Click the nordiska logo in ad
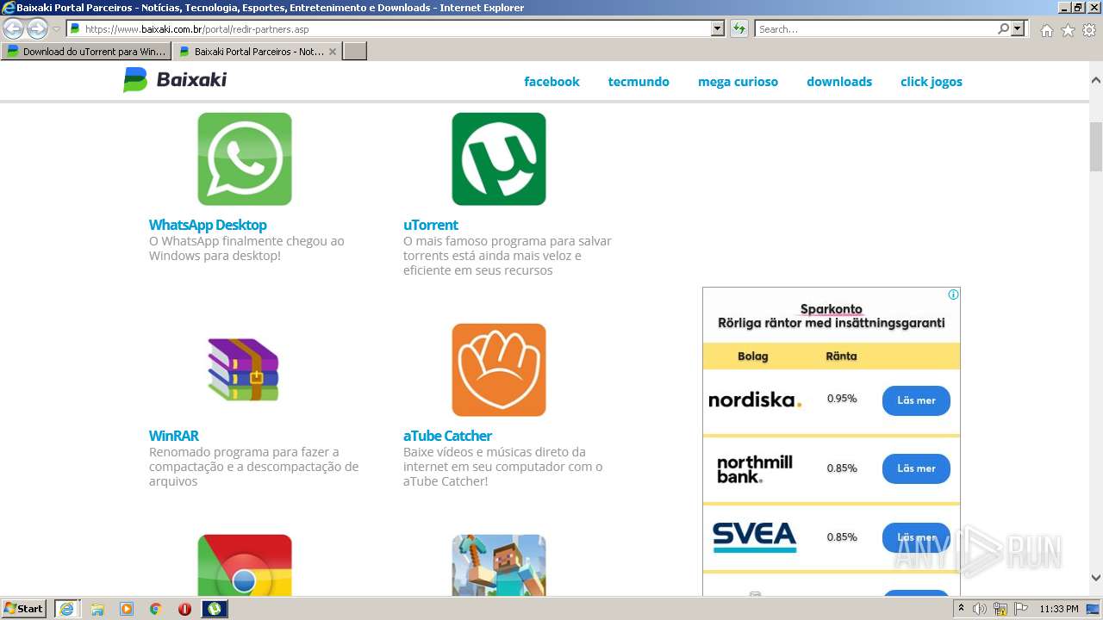 coord(754,400)
